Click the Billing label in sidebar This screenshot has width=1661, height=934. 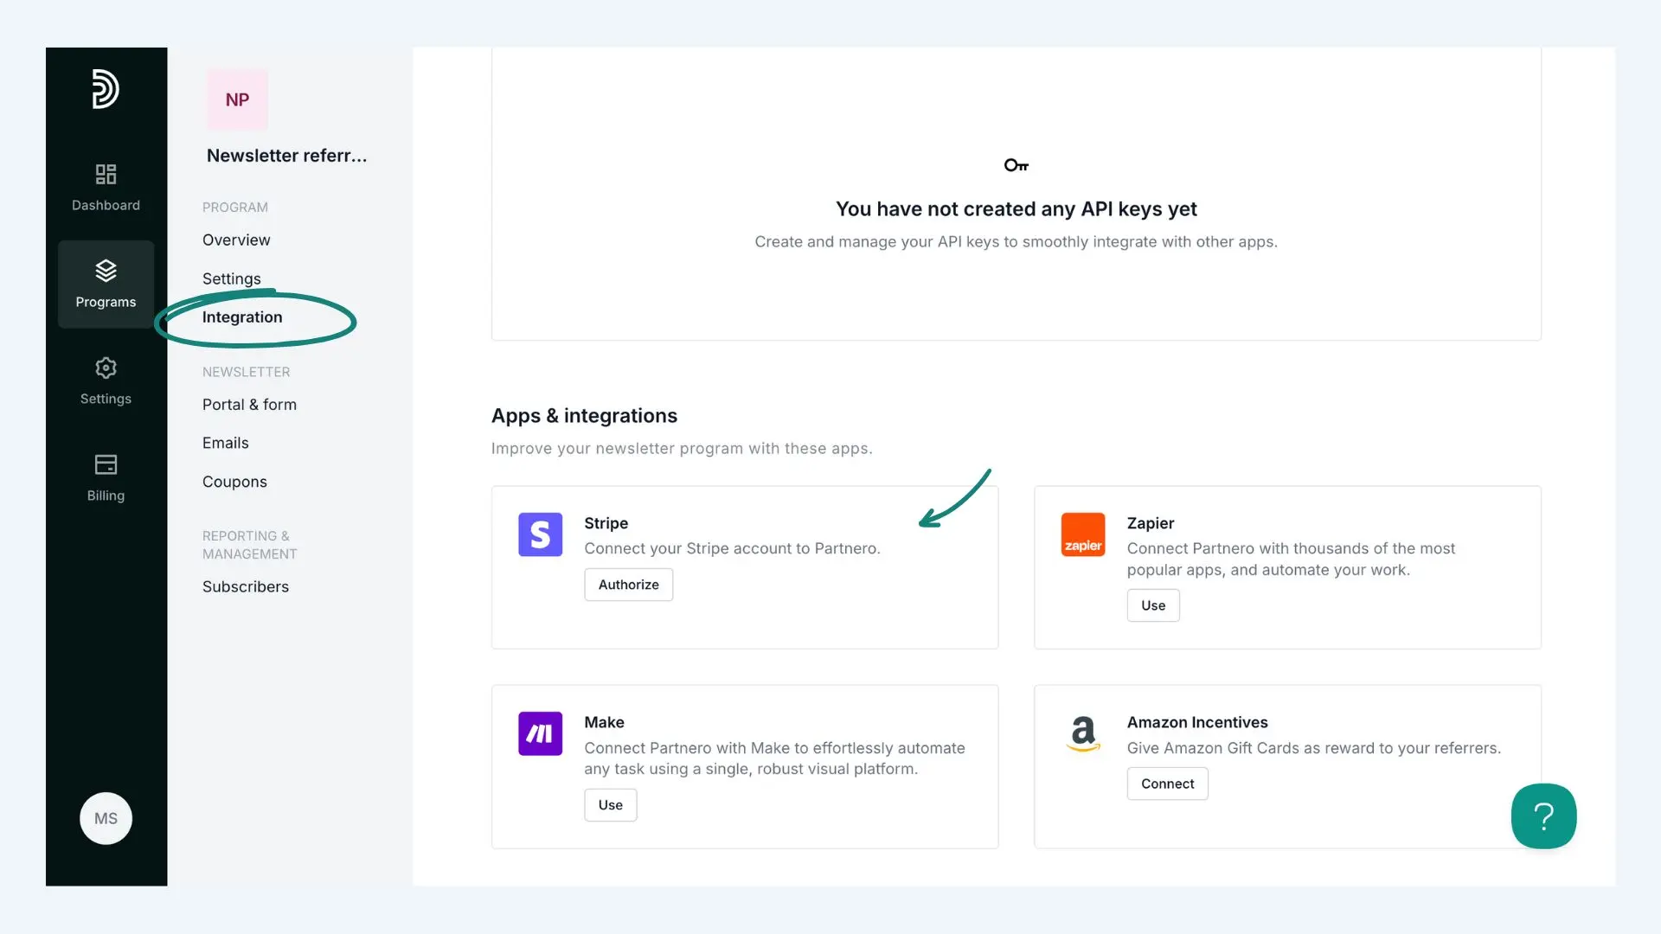coord(106,496)
